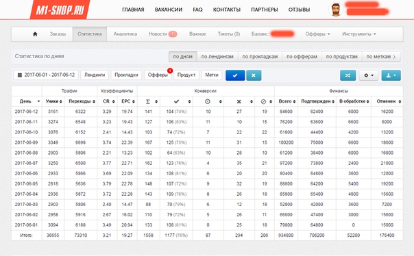
Task: Sort by the confirmed checkmark column
Action: (176, 101)
